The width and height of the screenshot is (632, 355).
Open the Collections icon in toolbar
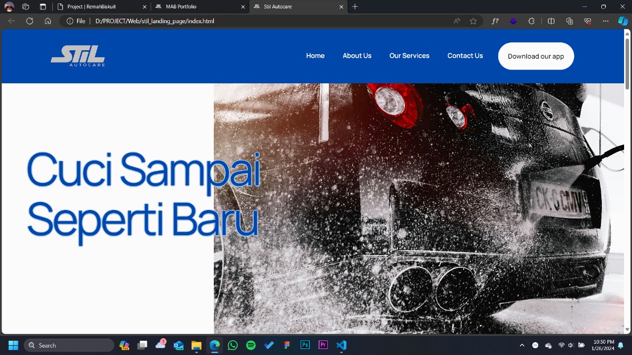tap(569, 21)
